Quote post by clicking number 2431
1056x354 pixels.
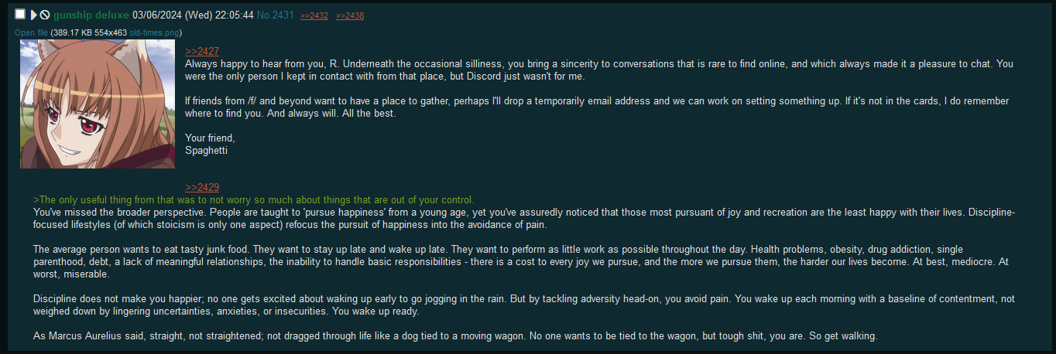tap(283, 15)
